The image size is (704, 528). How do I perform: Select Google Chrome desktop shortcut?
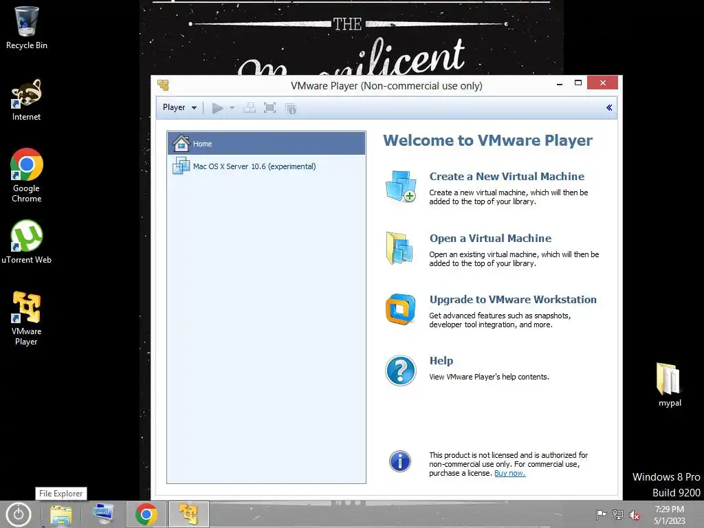(27, 175)
